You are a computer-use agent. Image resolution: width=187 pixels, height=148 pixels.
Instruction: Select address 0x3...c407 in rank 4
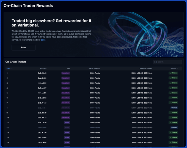(x=42, y=88)
